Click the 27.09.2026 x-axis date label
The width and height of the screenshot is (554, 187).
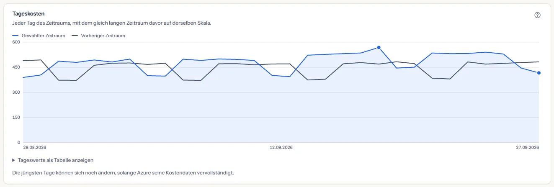click(527, 147)
